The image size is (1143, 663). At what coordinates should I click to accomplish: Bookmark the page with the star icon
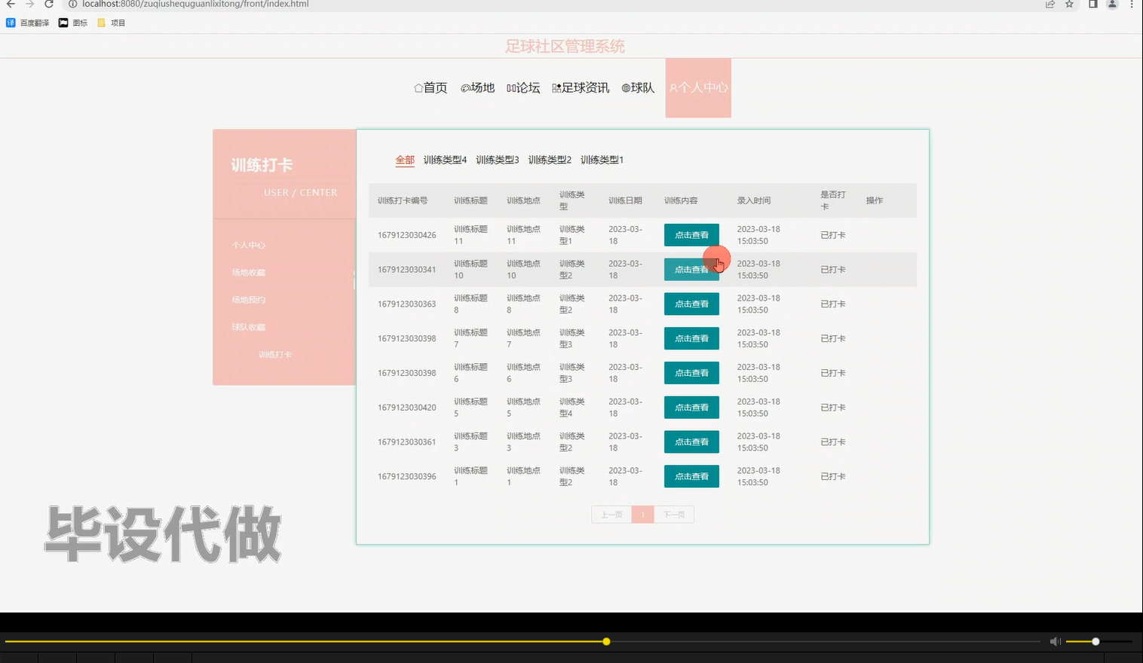coord(1069,4)
